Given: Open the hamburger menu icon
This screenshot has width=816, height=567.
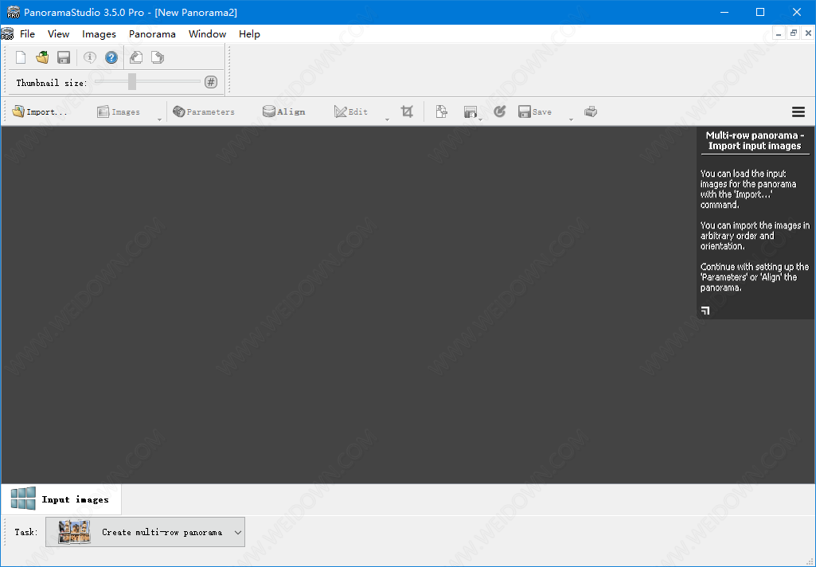Looking at the screenshot, I should tap(798, 112).
